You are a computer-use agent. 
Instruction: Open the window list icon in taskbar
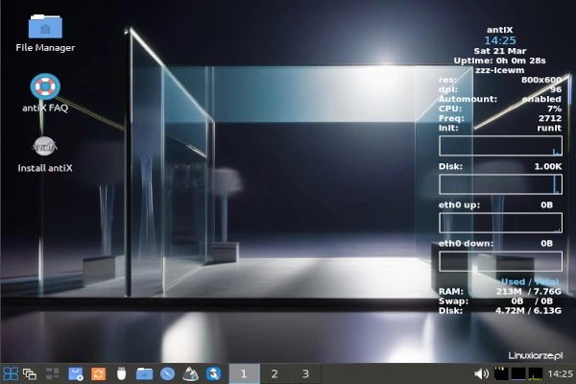(30, 374)
